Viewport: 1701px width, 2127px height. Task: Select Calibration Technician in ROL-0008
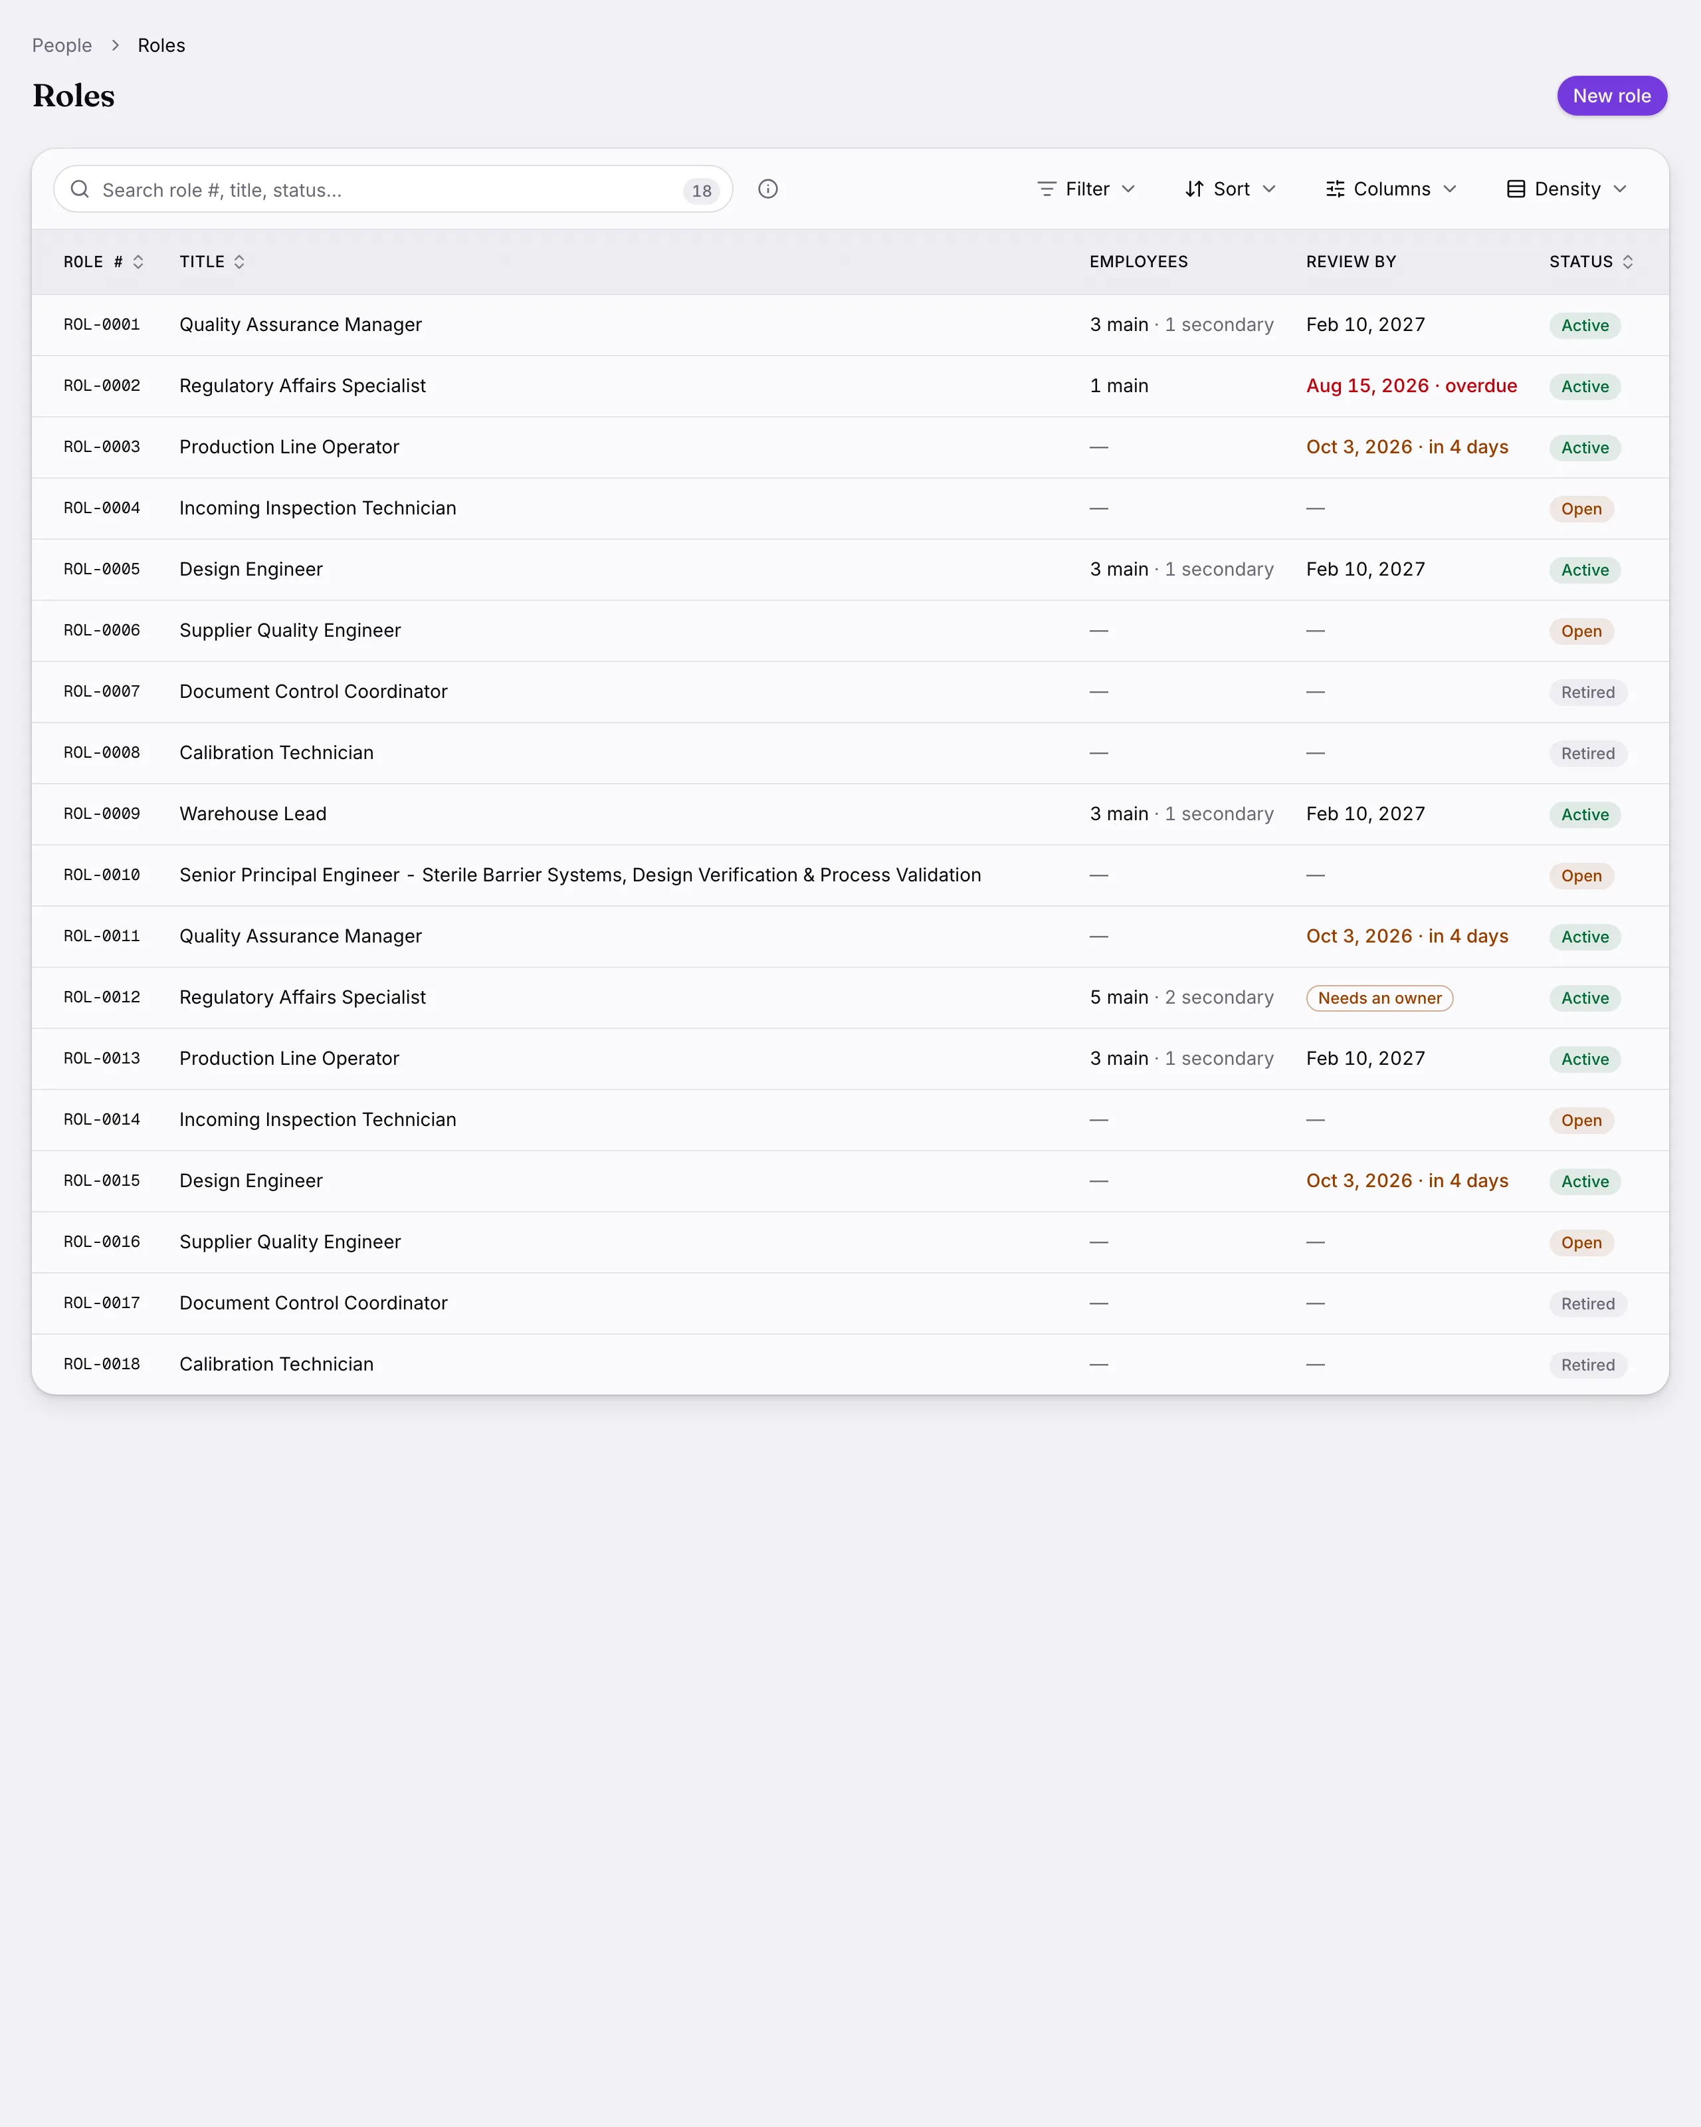(276, 752)
